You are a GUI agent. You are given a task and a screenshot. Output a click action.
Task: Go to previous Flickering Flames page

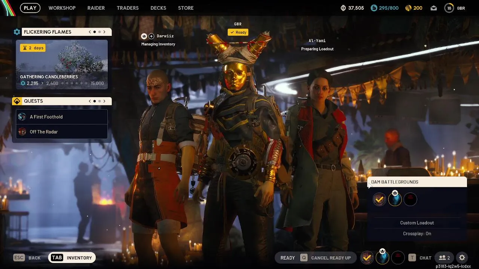[90, 32]
